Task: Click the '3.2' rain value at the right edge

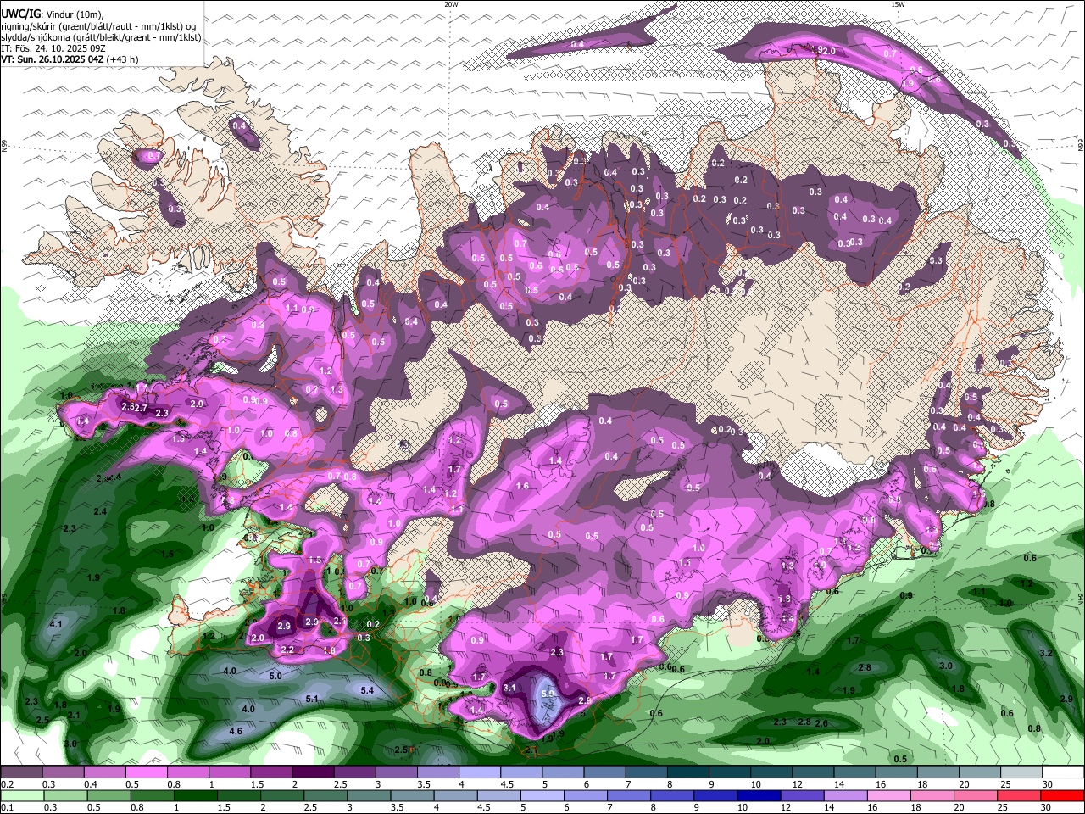Action: pos(1046,653)
